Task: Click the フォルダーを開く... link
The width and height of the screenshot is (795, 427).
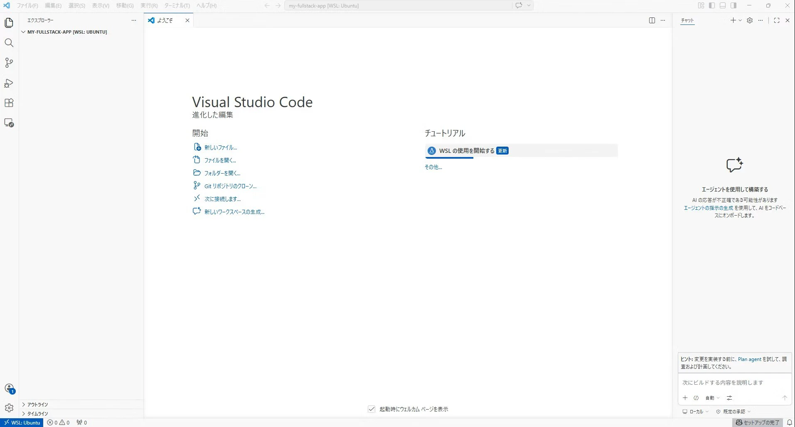Action: pyautogui.click(x=222, y=173)
